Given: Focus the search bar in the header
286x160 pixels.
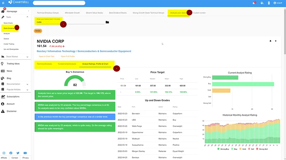Looking at the screenshot, I should 59,3.
